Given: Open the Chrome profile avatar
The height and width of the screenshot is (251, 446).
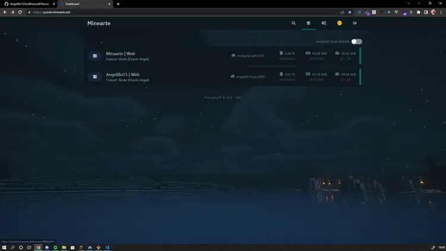Looking at the screenshot, I should [433, 12].
